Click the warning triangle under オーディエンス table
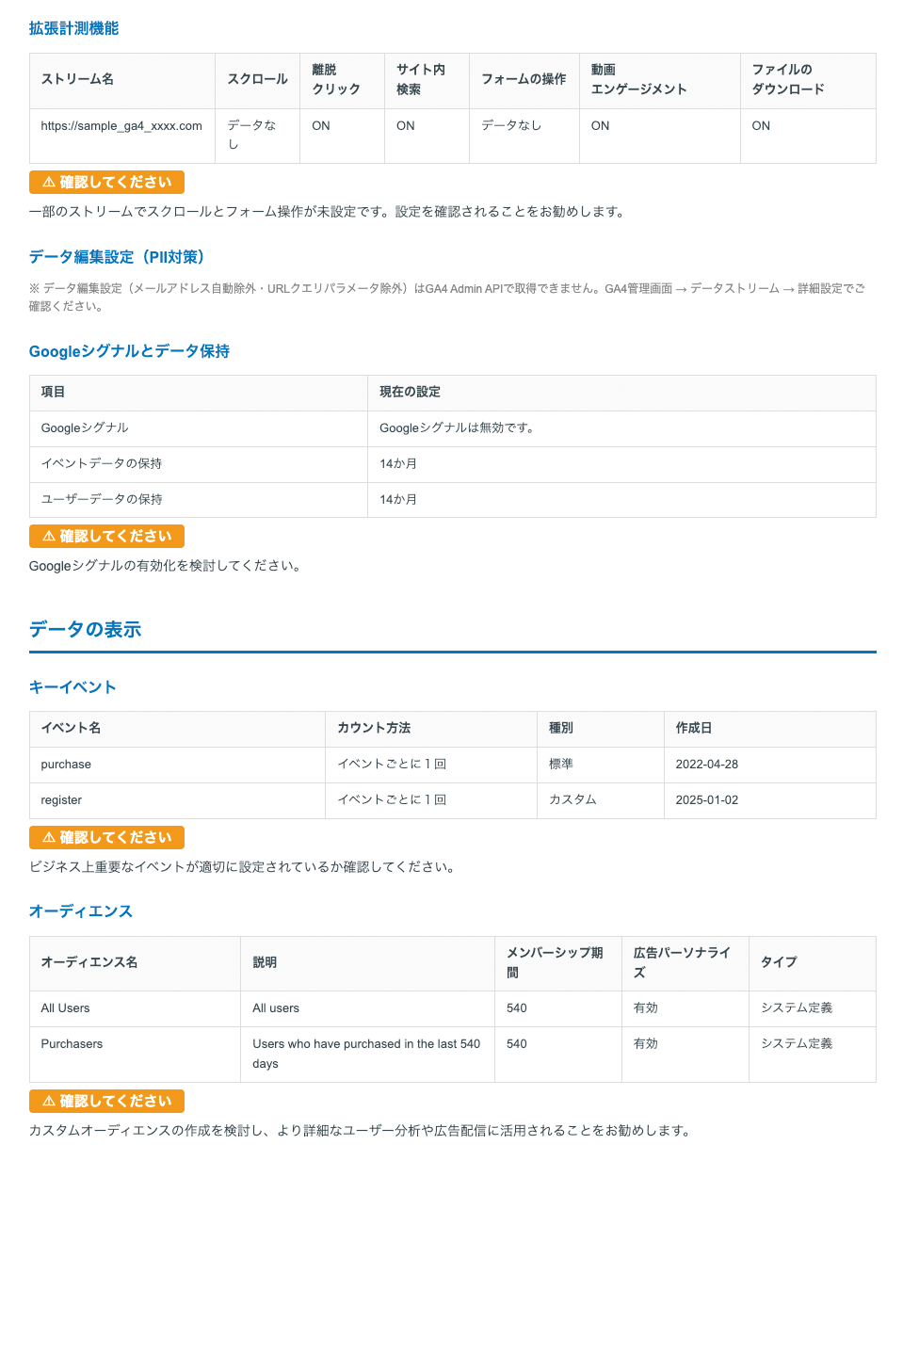 pyautogui.click(x=46, y=1101)
